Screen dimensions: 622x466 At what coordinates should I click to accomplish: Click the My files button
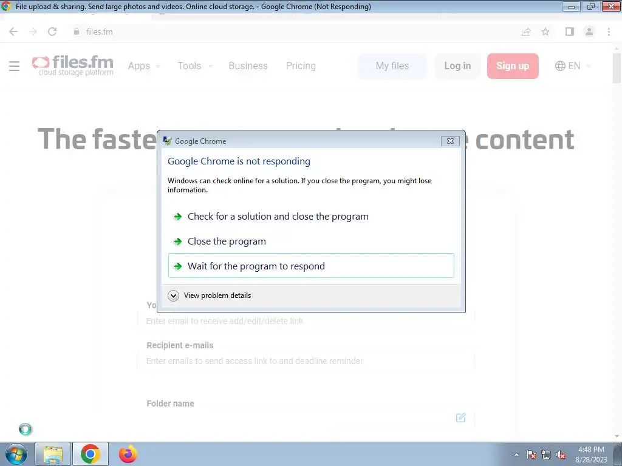(392, 66)
